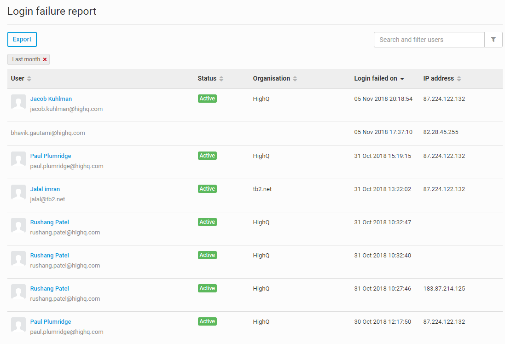
Task: Toggle Login failed on sort arrow
Action: click(x=402, y=79)
